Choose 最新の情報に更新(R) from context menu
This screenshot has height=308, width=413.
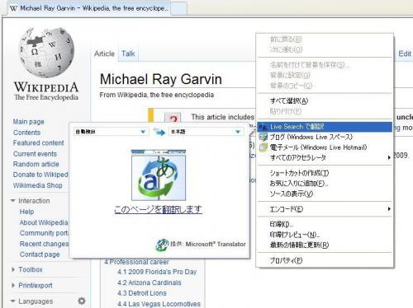point(325,245)
